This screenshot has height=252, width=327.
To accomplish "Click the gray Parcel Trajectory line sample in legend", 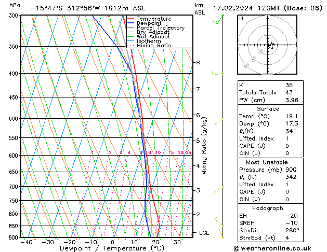I will coord(130,27).
